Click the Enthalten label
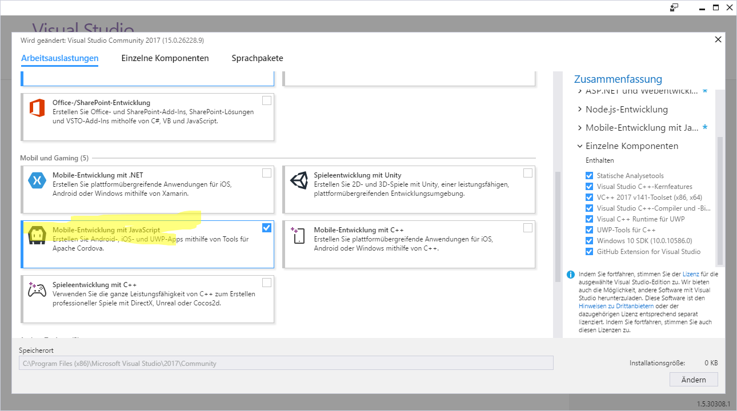 (x=600, y=160)
